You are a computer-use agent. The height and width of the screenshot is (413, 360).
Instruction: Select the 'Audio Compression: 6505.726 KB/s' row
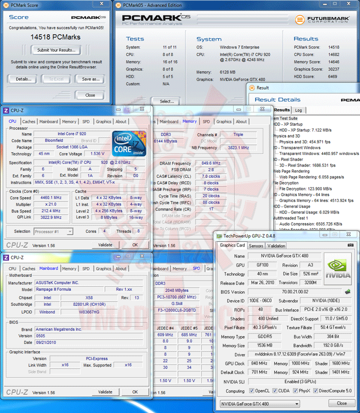[310, 224]
